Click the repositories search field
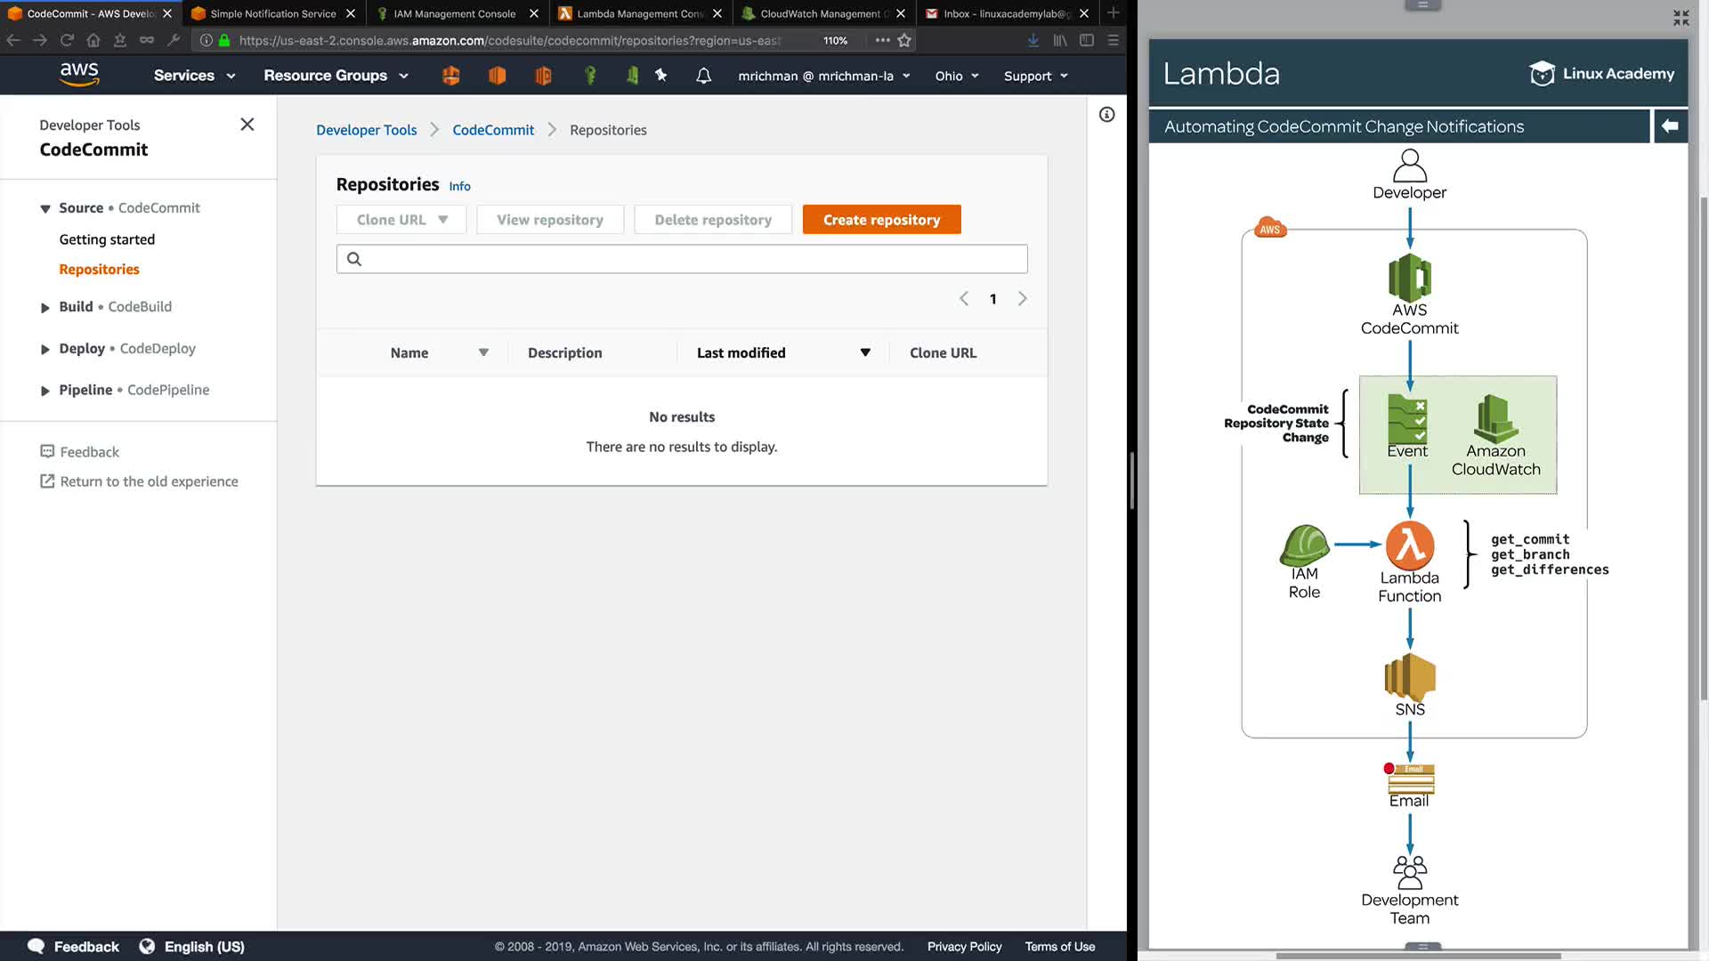The image size is (1709, 961). tap(682, 259)
